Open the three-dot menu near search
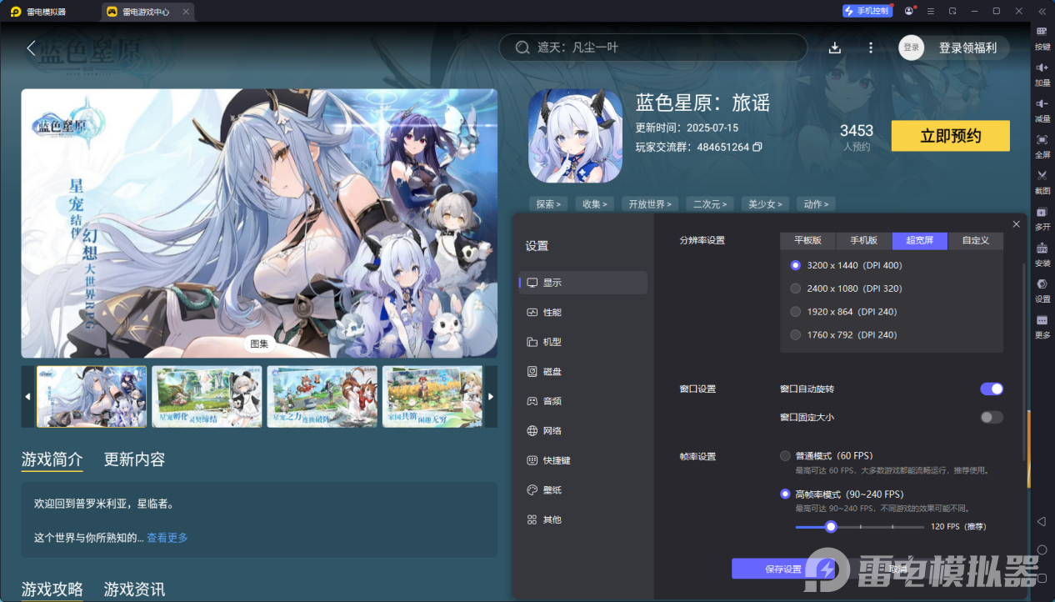Image resolution: width=1055 pixels, height=602 pixels. (871, 48)
